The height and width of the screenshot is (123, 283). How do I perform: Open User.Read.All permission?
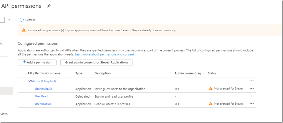43,104
